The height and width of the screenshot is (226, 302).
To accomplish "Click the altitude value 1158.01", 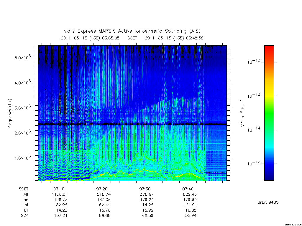I will coord(60,194).
